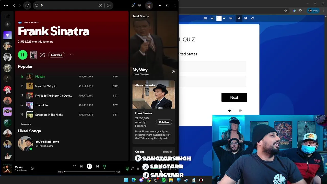Open Chrome extensions puzzle icon
The height and width of the screenshot is (184, 327).
click(300, 11)
